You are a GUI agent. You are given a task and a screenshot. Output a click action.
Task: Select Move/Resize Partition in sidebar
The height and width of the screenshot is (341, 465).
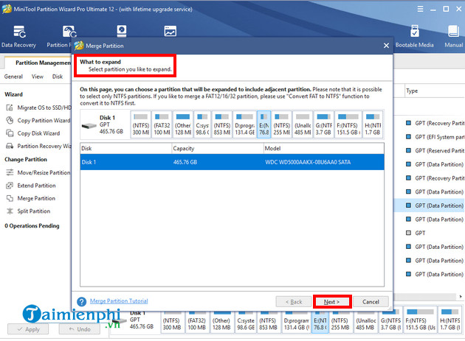coord(44,172)
